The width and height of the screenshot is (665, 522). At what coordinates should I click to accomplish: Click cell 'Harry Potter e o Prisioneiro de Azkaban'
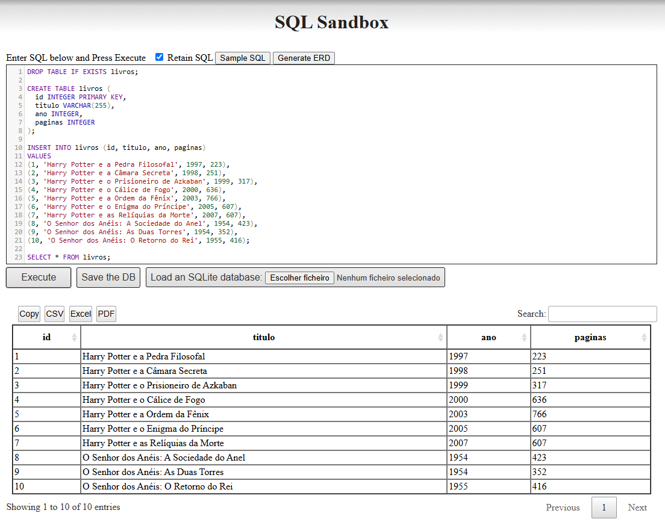pyautogui.click(x=264, y=385)
